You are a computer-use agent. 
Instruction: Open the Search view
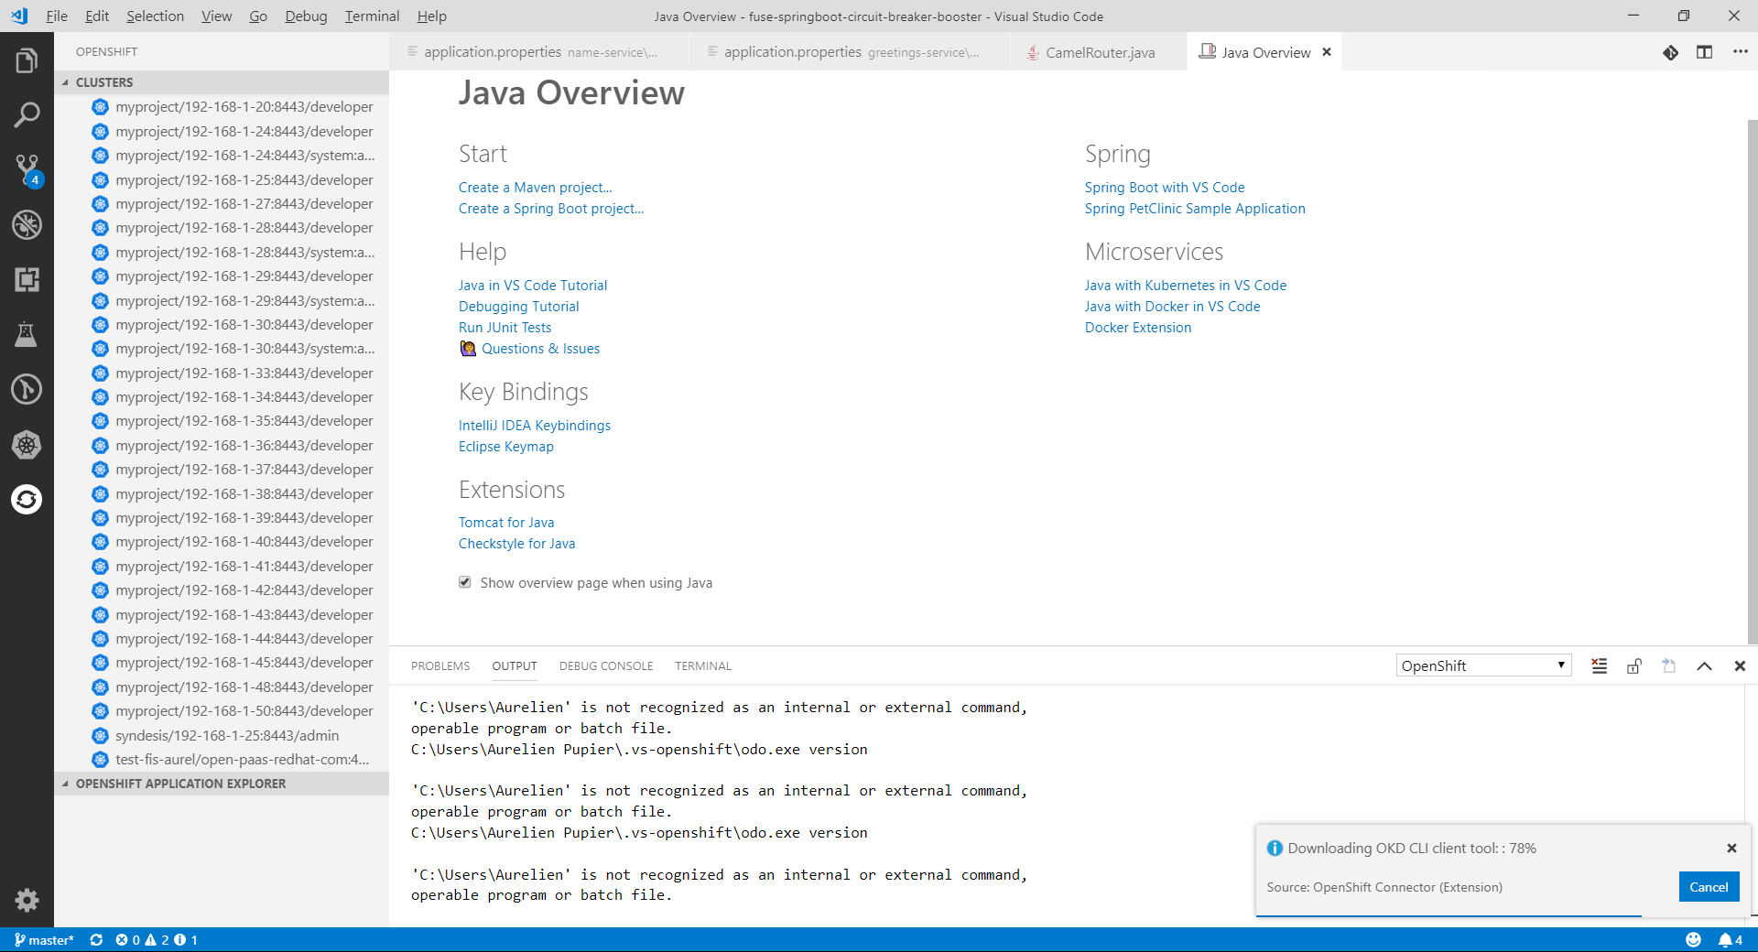click(x=27, y=114)
